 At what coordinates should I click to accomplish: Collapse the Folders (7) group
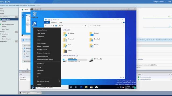[x=62, y=30]
